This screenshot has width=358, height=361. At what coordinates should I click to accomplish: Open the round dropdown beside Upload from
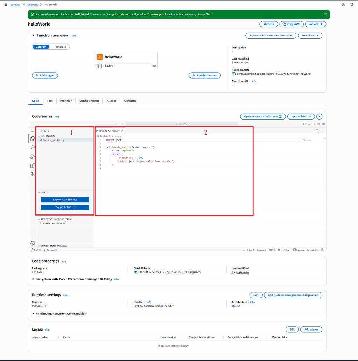(320, 116)
